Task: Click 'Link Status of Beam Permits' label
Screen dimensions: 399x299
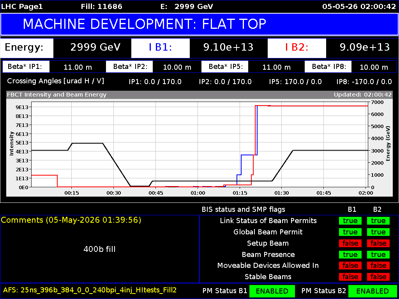Action: (x=268, y=221)
